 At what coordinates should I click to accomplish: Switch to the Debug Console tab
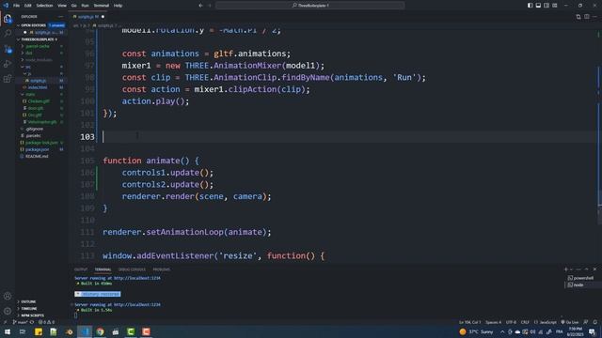[x=132, y=269]
